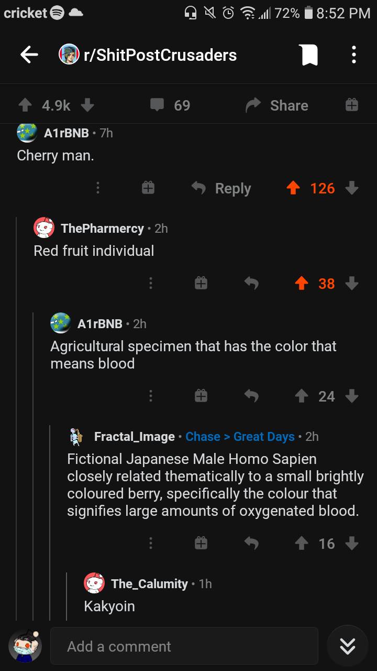
Task: Open the options menu on Fractal_Image's comment
Action: click(151, 544)
